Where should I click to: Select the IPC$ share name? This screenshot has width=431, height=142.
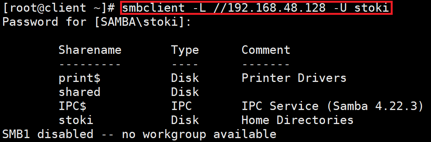click(73, 106)
